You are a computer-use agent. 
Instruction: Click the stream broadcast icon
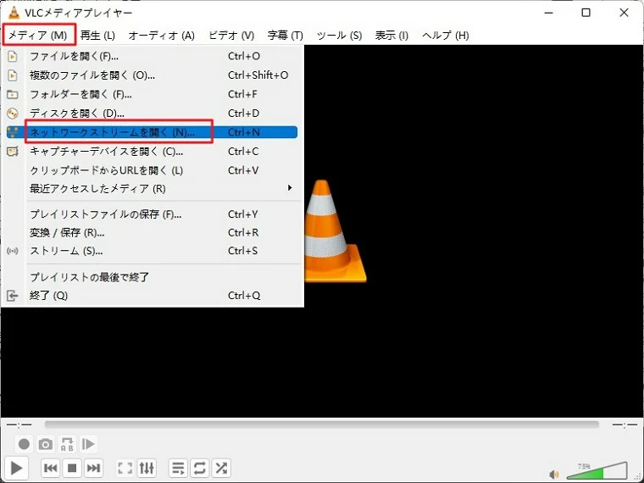click(x=13, y=251)
